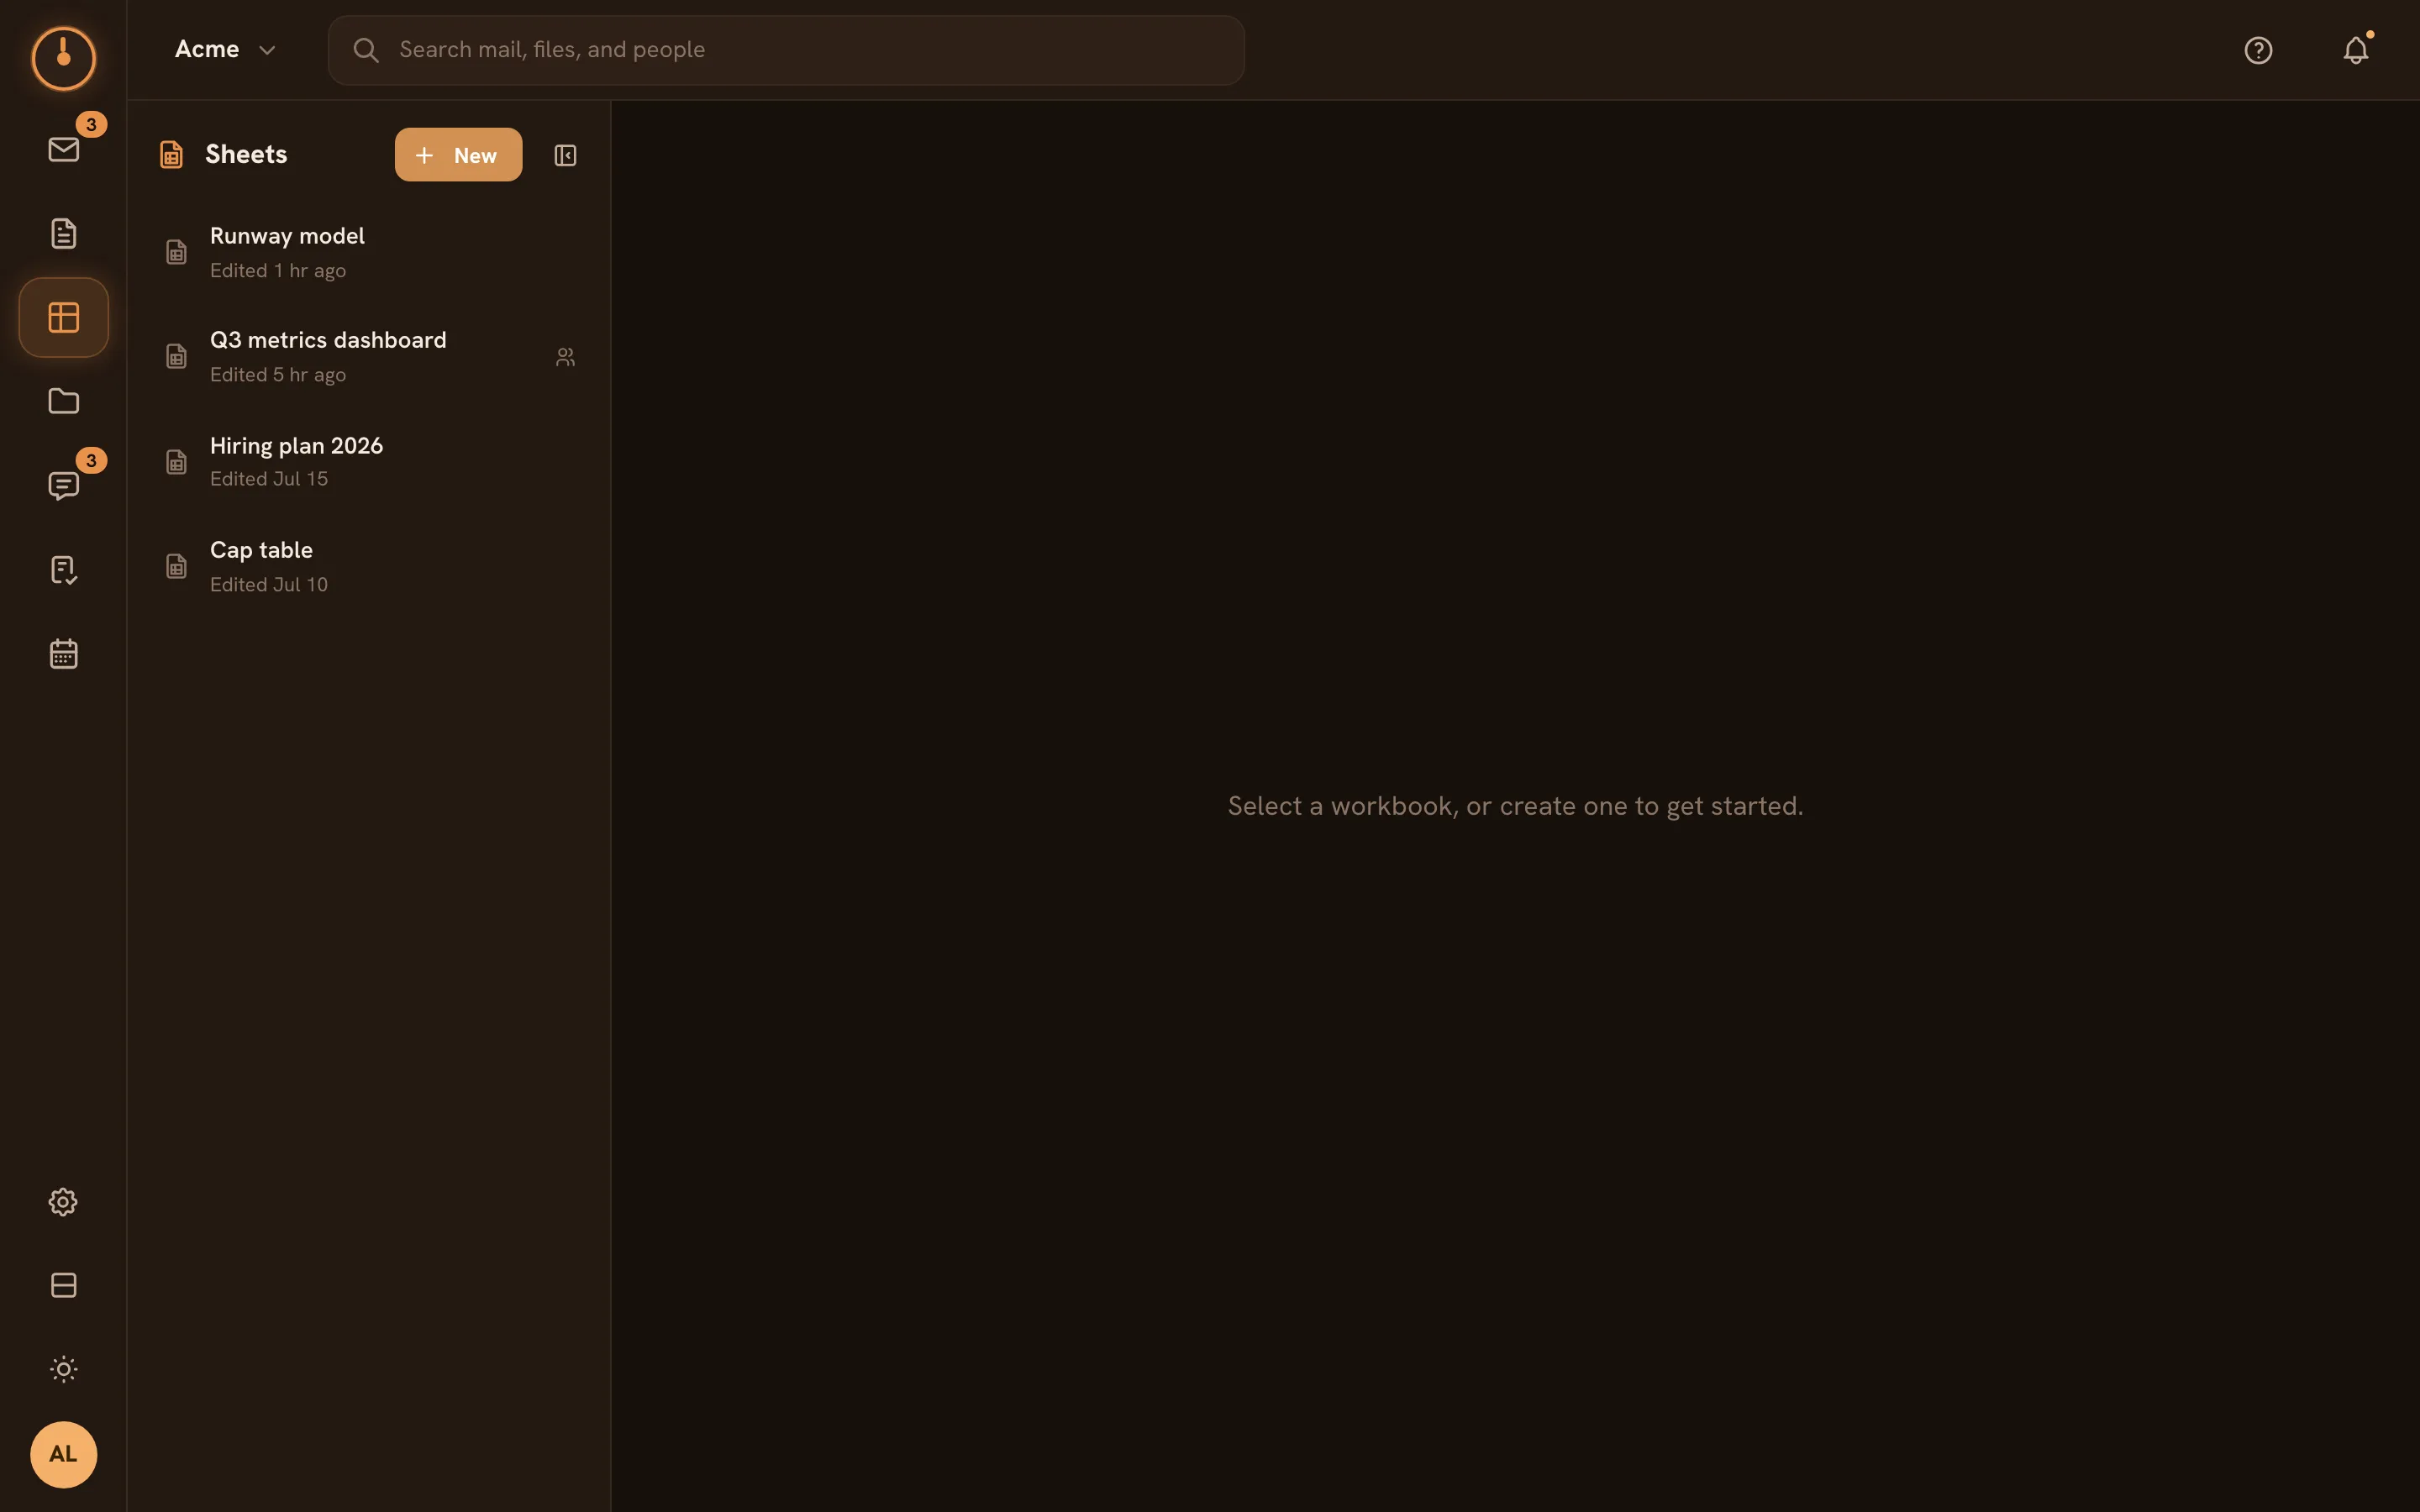Screen dimensions: 2420x1512
Task: Open the Q3 metrics dashboard workbook
Action: click(x=369, y=356)
